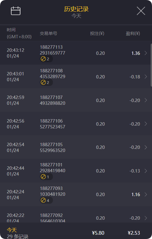Viewport: 152px width, 239px height.
Task: Expand details arrow for the 1.36 profit record
Action: (x=146, y=53)
